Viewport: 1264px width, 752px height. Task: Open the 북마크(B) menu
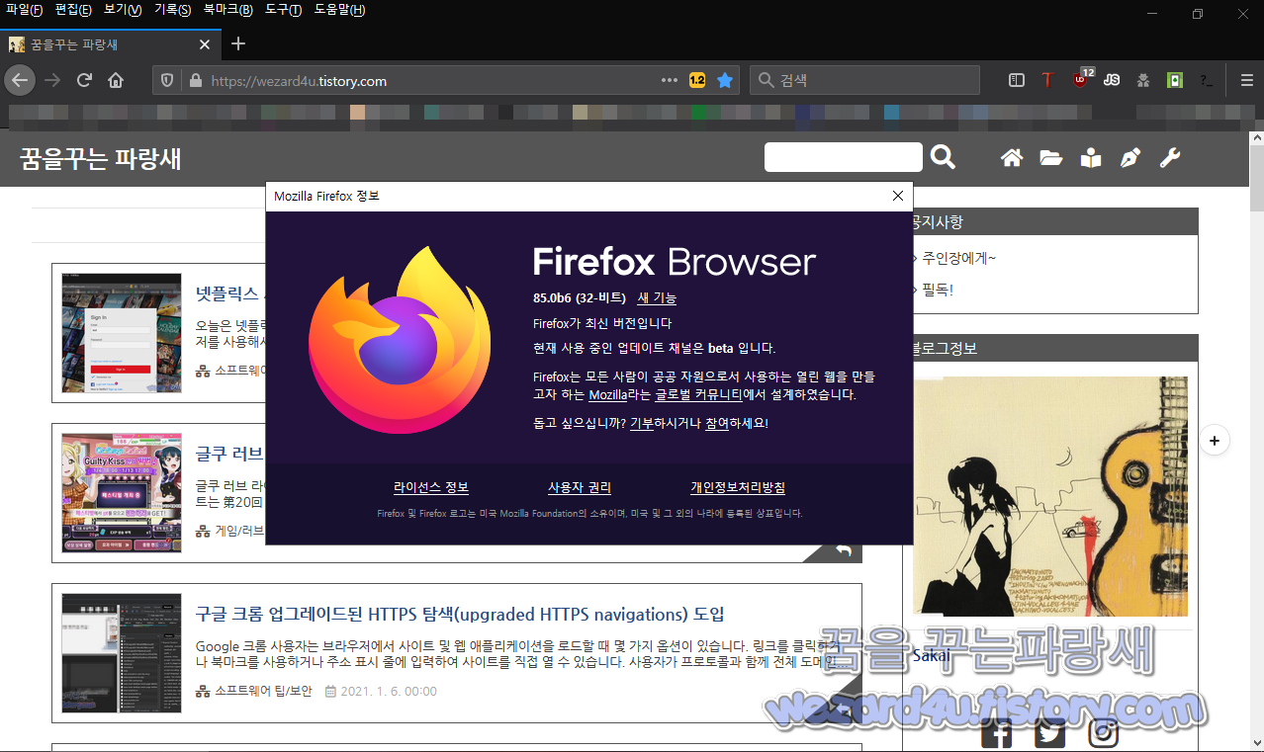(228, 10)
